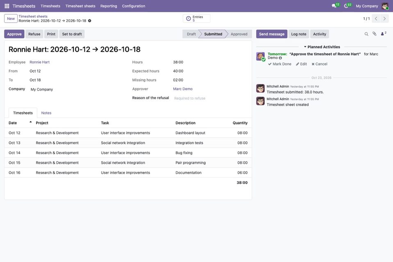The width and height of the screenshot is (393, 262).
Task: Mark the planned activity as done
Action: 280,64
